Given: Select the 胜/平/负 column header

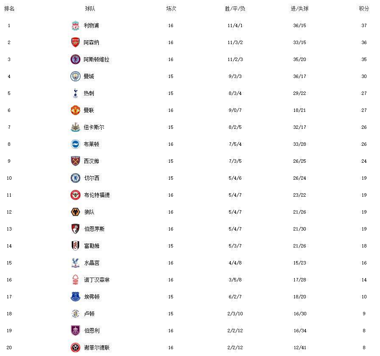Looking at the screenshot, I should (x=235, y=9).
